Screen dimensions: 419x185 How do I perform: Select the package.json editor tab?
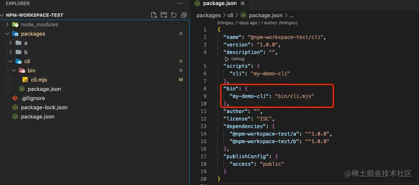220,3
